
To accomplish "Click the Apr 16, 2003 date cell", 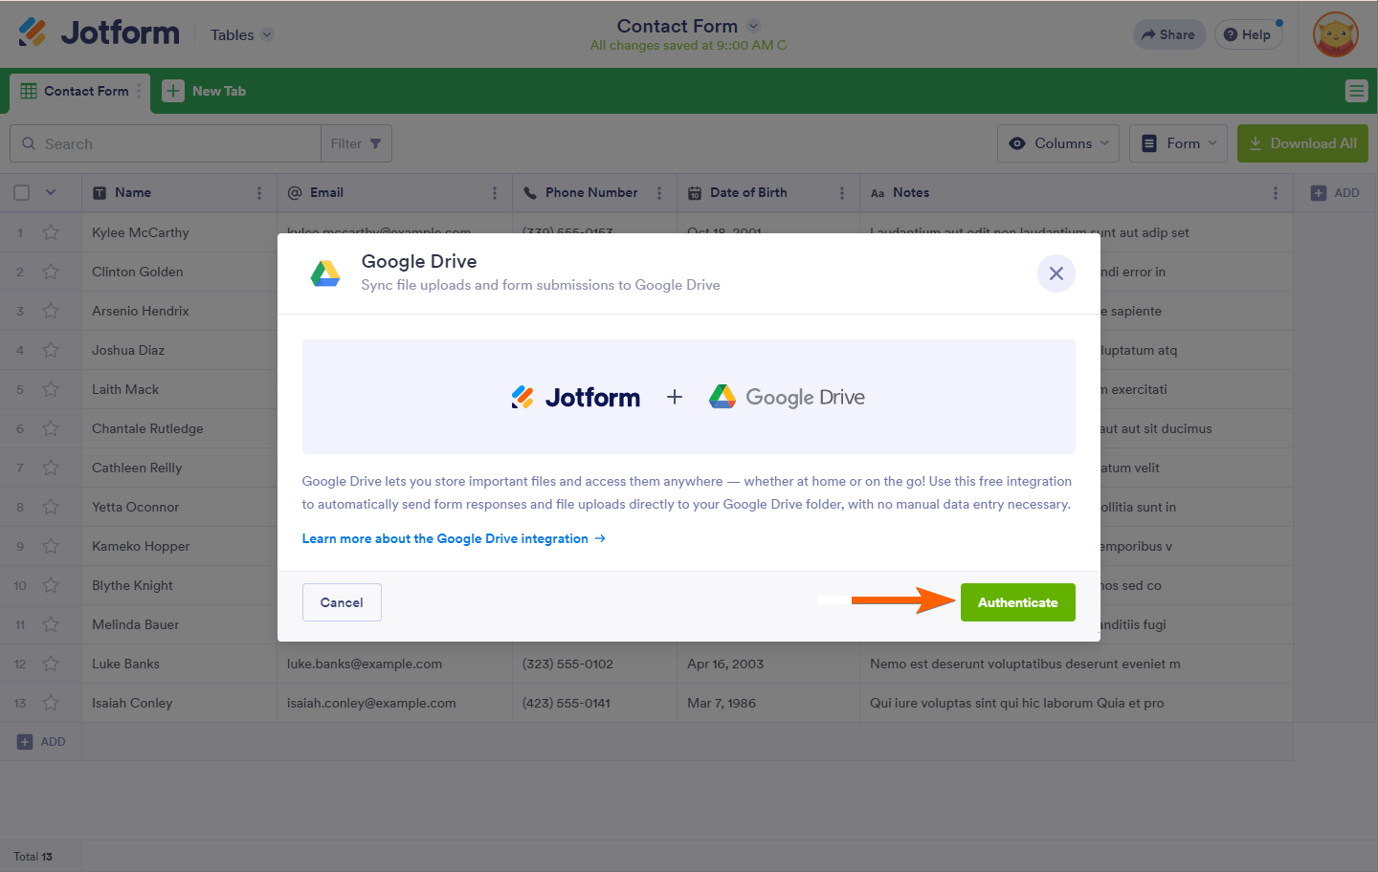I will coord(768,664).
